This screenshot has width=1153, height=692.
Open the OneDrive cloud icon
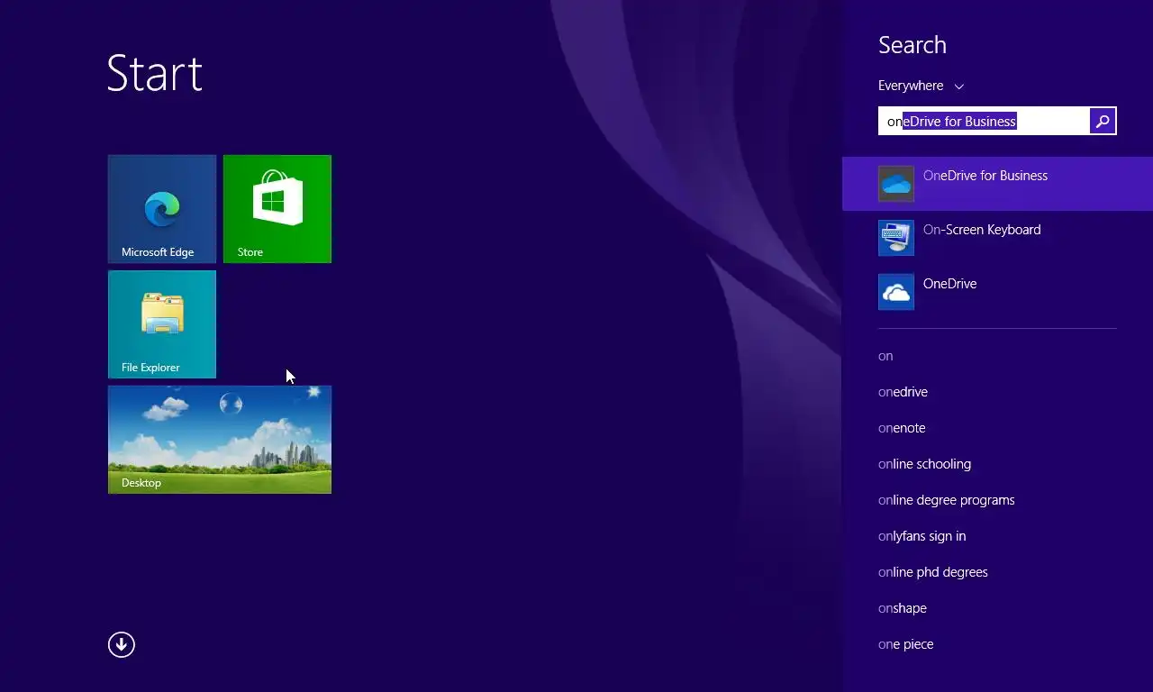[x=896, y=292]
